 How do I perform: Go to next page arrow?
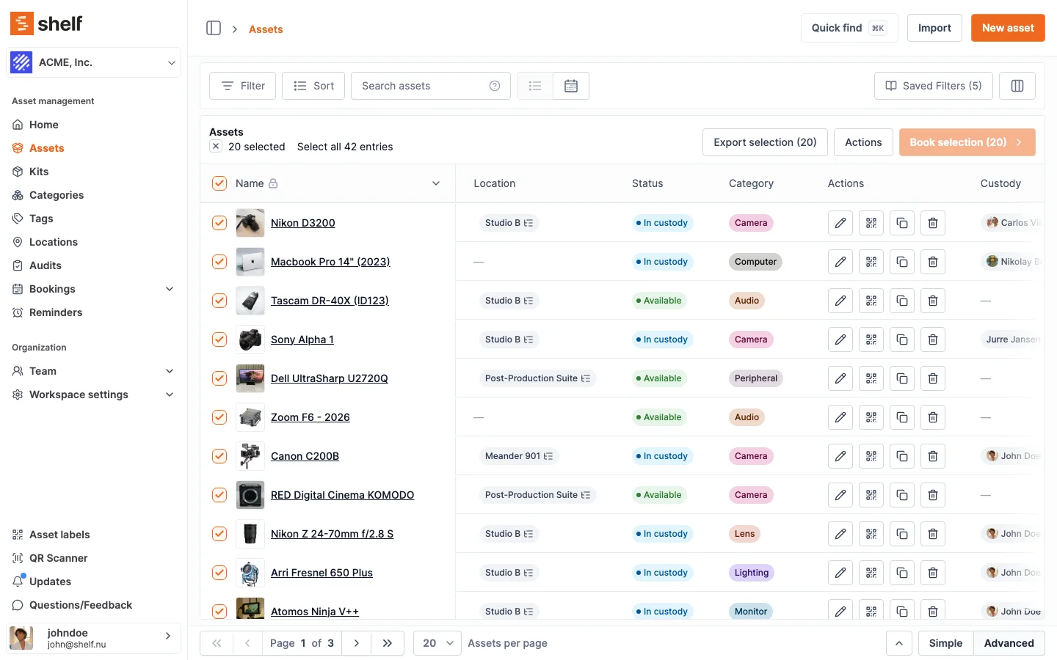point(357,643)
